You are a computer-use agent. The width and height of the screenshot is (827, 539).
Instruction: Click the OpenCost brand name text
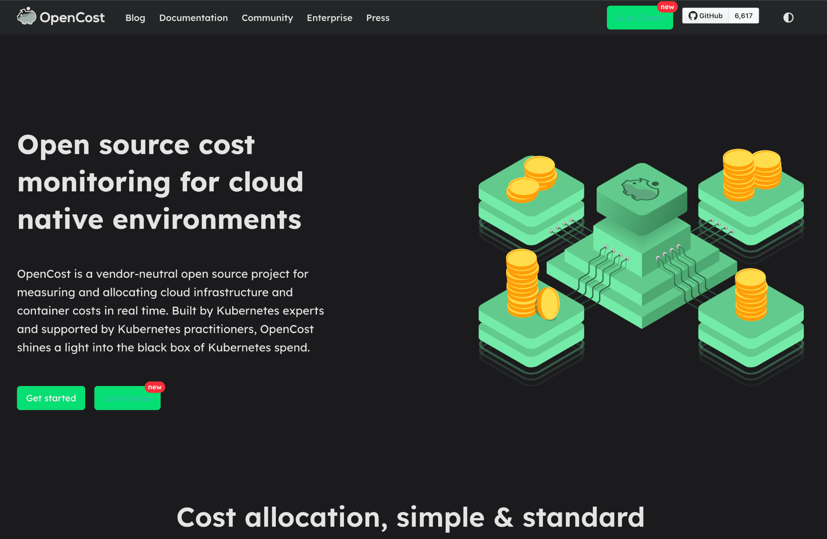click(x=72, y=17)
